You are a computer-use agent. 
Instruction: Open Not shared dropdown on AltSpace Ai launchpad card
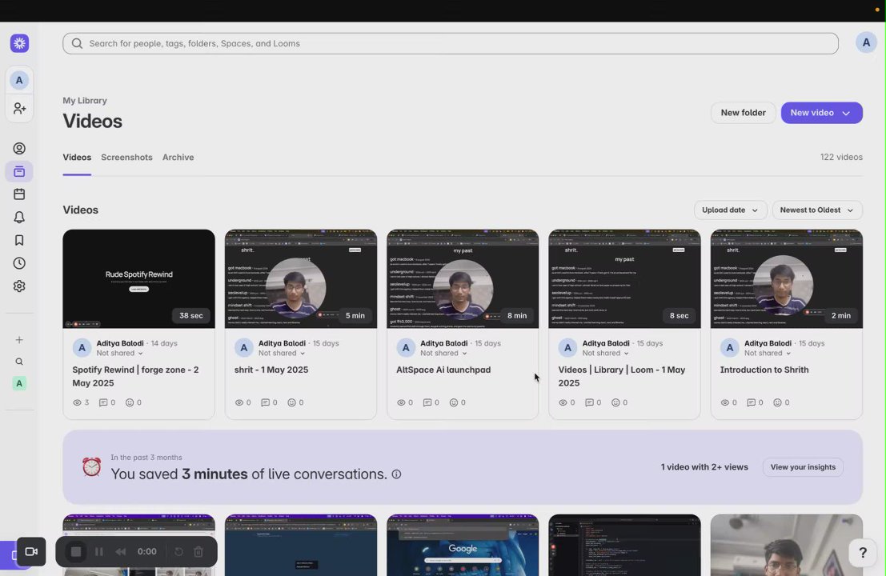pyautogui.click(x=443, y=353)
